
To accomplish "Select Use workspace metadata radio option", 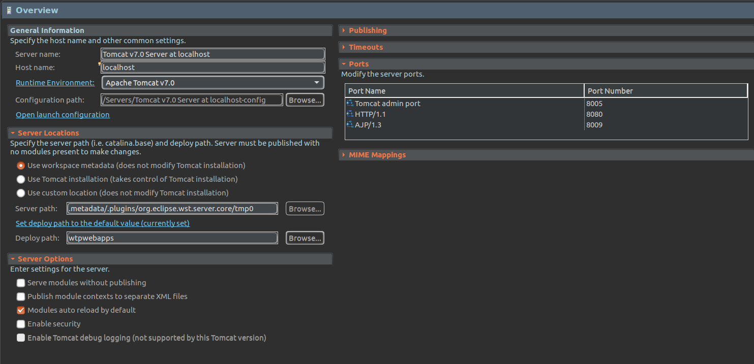I will 21,166.
